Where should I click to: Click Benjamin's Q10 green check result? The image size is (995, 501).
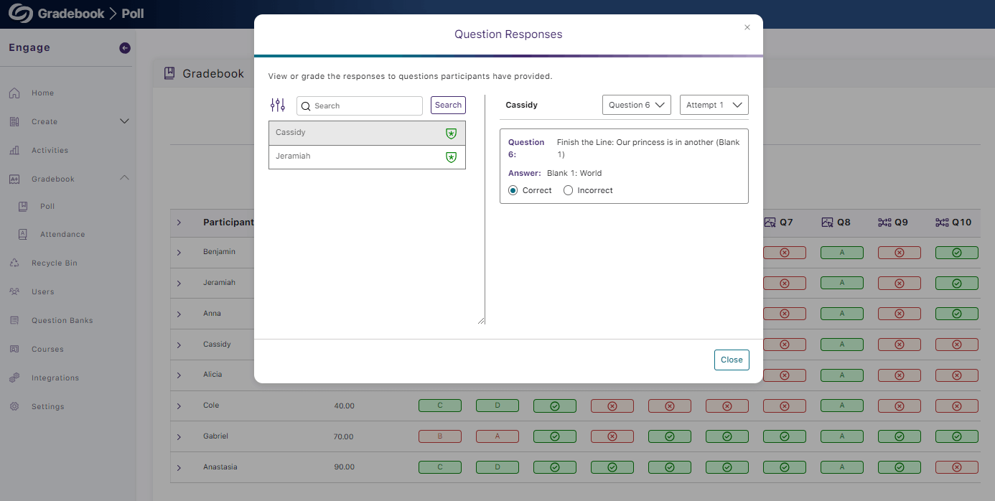click(x=956, y=253)
